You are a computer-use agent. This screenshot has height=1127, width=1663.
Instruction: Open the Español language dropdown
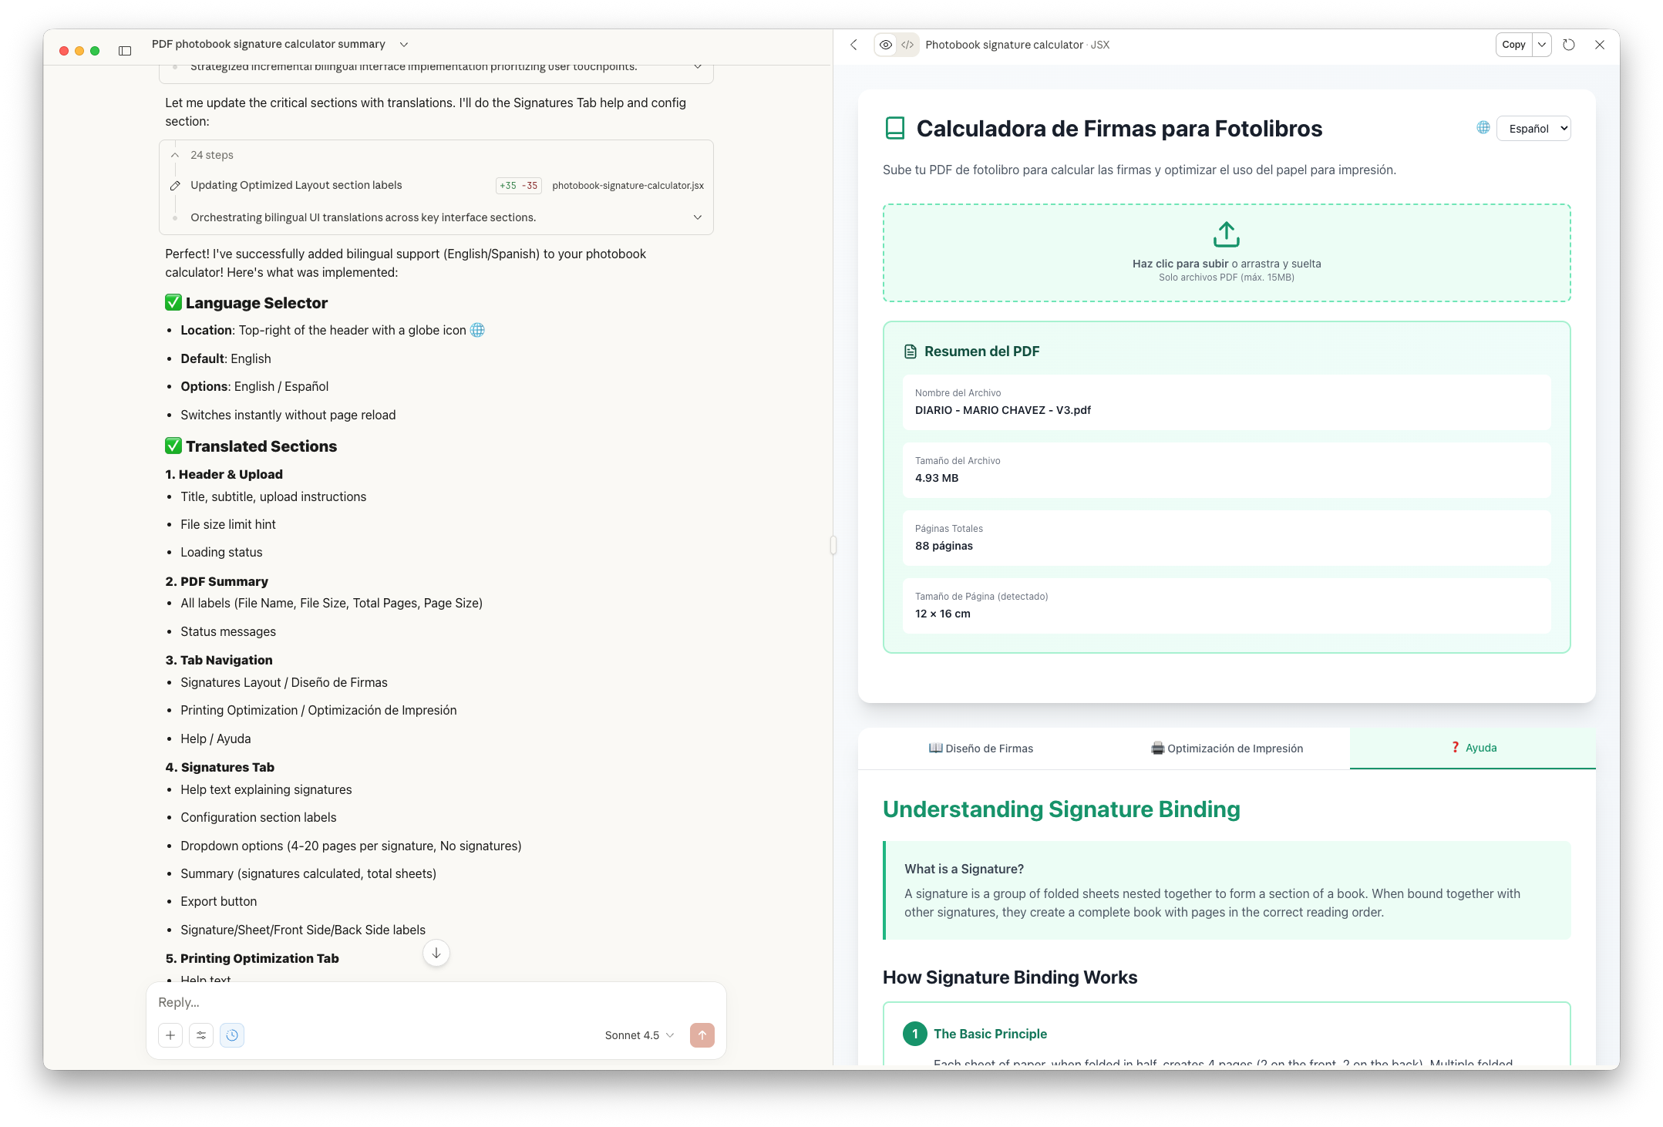(1533, 128)
